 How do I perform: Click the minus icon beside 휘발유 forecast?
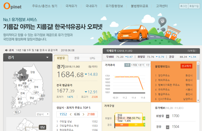167,116
